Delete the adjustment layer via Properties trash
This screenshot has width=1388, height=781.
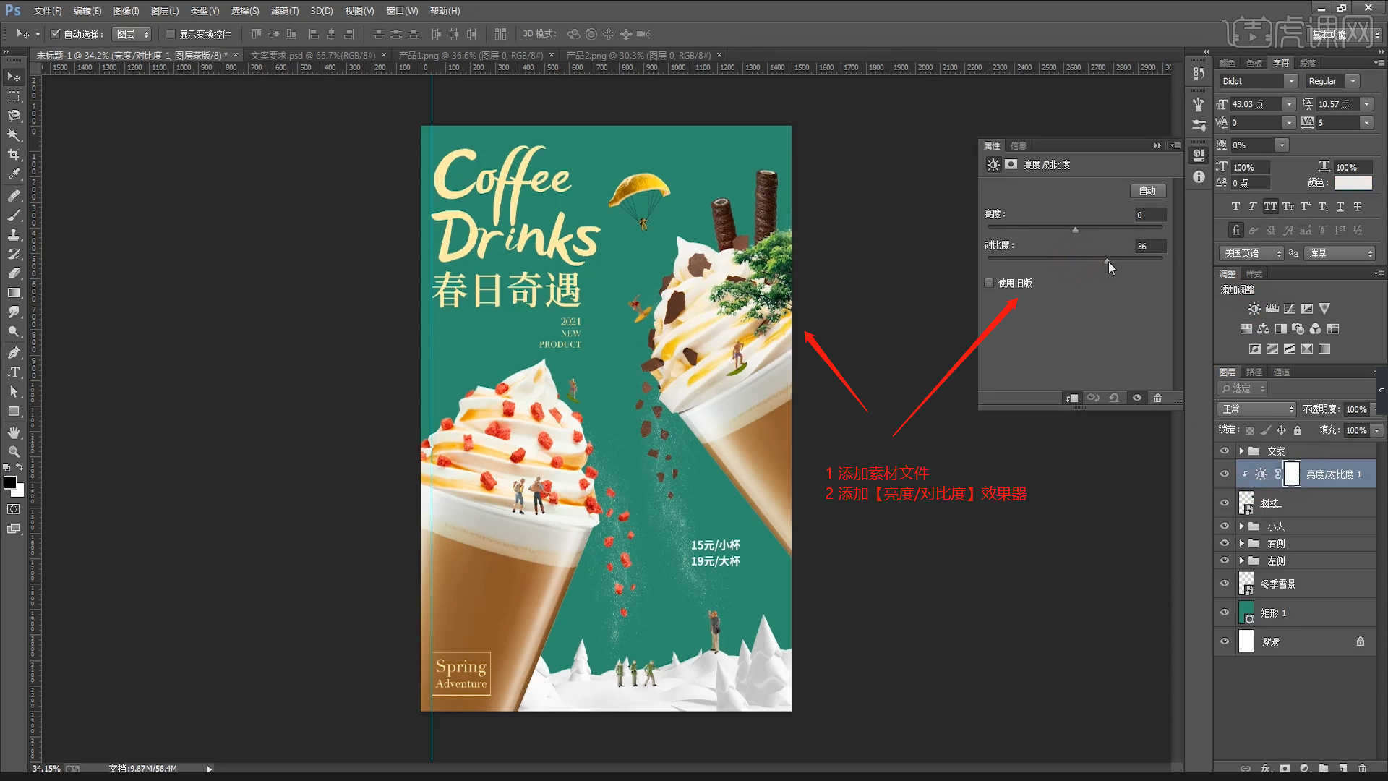[x=1157, y=398]
